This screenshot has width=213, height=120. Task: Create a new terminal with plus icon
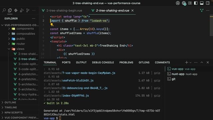186,62
